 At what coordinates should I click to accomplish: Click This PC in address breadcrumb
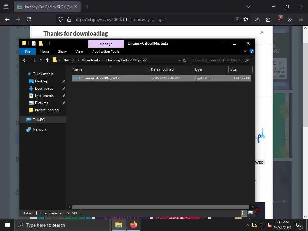[69, 60]
